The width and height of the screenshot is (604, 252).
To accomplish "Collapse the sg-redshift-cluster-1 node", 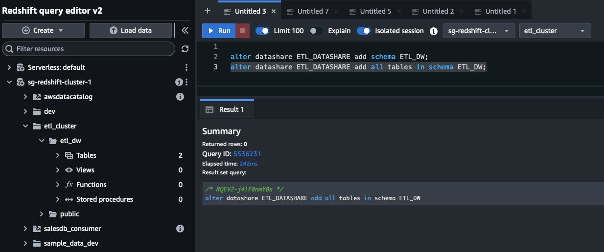I will 9,82.
